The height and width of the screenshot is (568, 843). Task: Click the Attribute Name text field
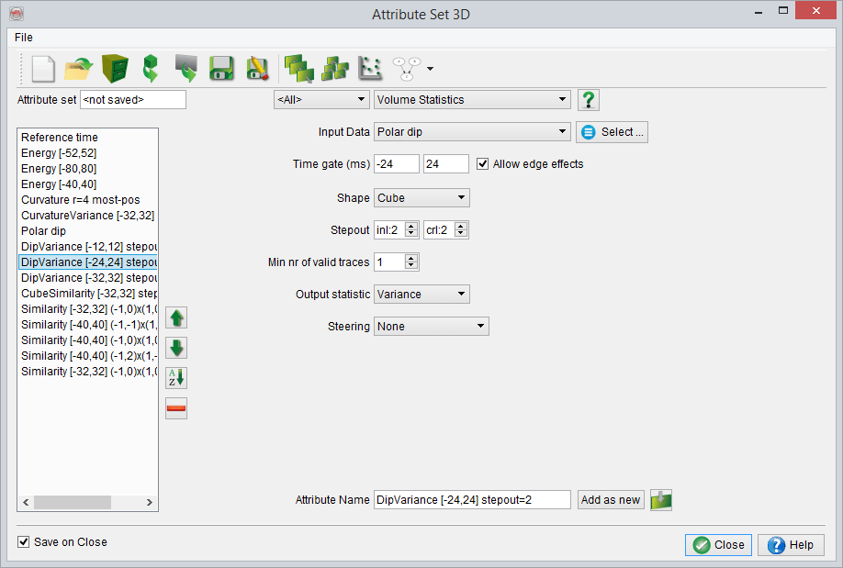tap(472, 500)
